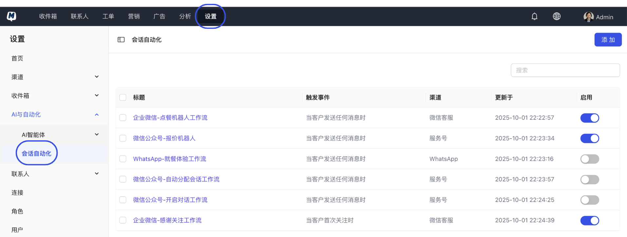
Task: Open the notification bell
Action: (534, 16)
